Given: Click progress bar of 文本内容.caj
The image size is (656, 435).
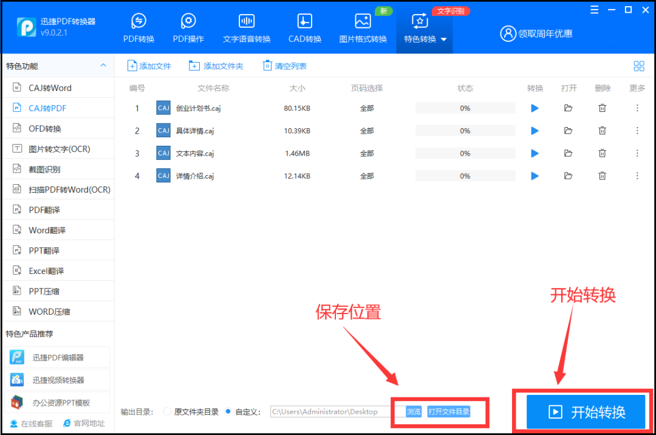Looking at the screenshot, I should pyautogui.click(x=465, y=153).
